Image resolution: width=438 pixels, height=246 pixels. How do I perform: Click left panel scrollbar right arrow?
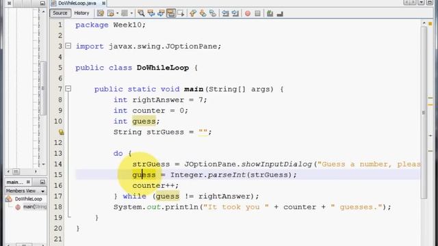coord(36,172)
